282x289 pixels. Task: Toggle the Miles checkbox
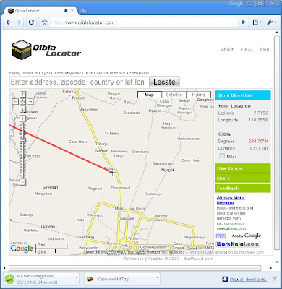[222, 156]
